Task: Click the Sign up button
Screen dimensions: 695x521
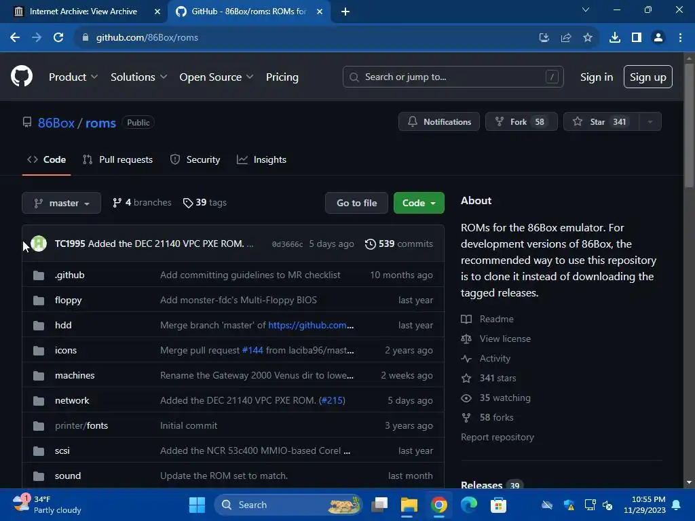Action: click(x=648, y=77)
